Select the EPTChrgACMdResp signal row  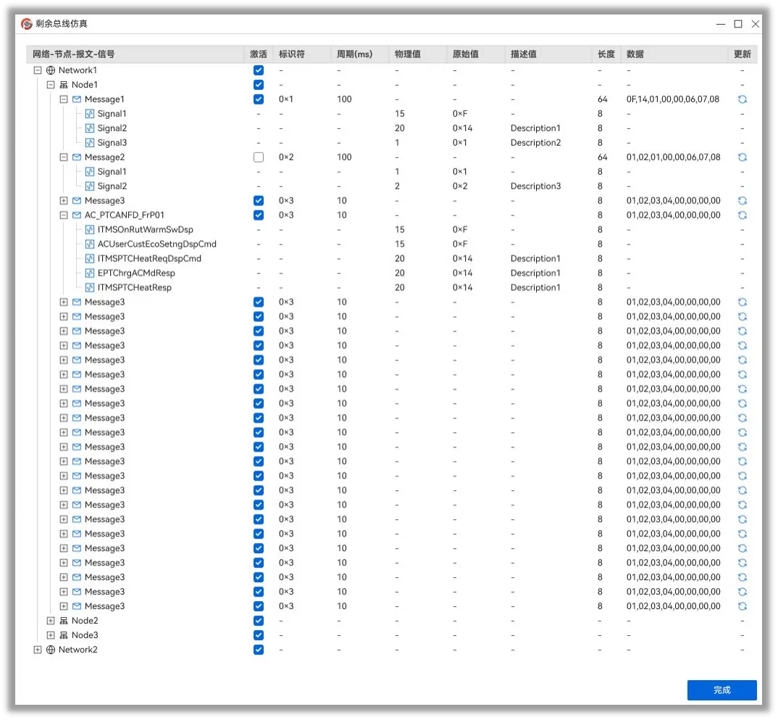coord(392,273)
